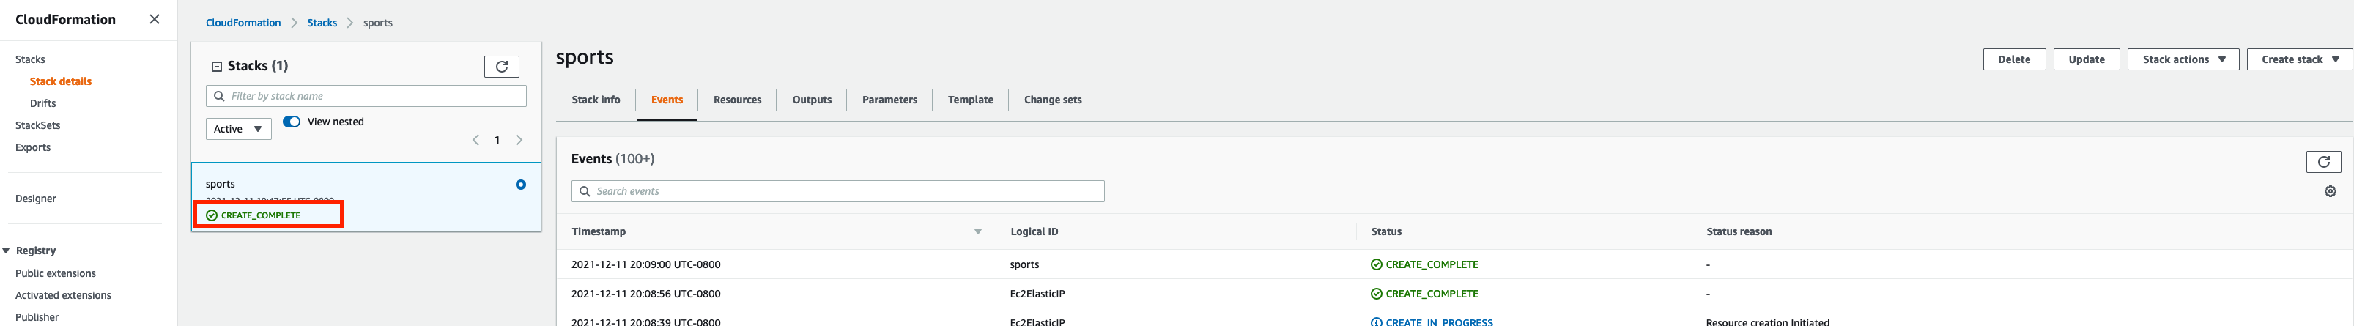Screen dimensions: 2354x326
Task: Open the Stacks breadcrumb link
Action: pyautogui.click(x=322, y=23)
